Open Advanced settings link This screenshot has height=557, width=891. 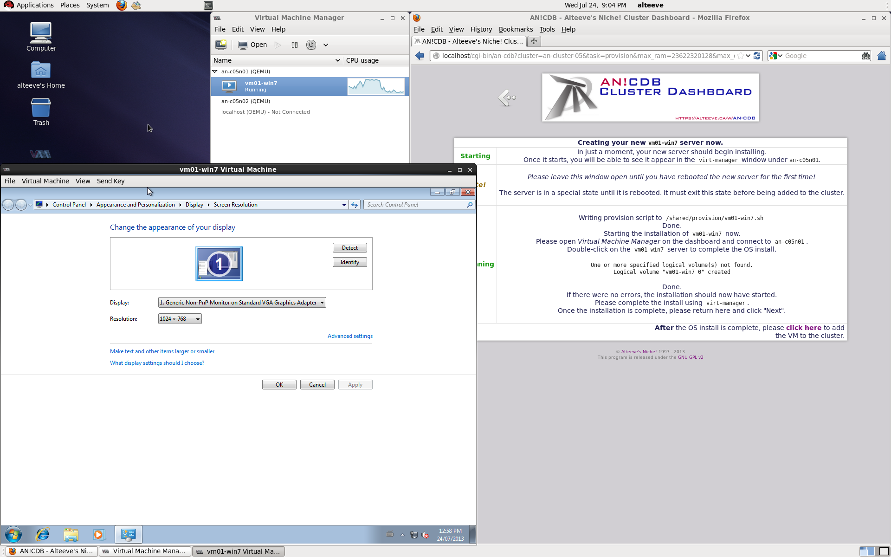(x=350, y=336)
